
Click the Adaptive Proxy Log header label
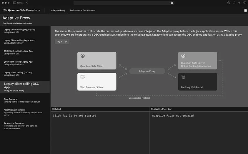click(162, 109)
